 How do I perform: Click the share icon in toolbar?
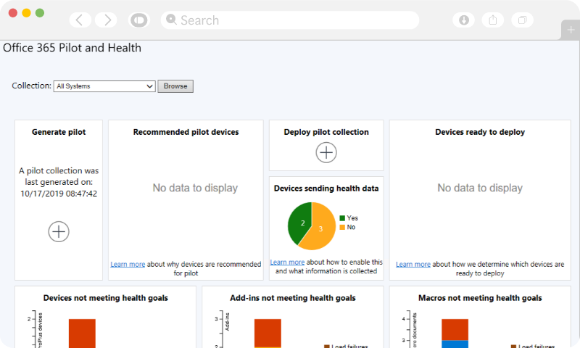493,20
